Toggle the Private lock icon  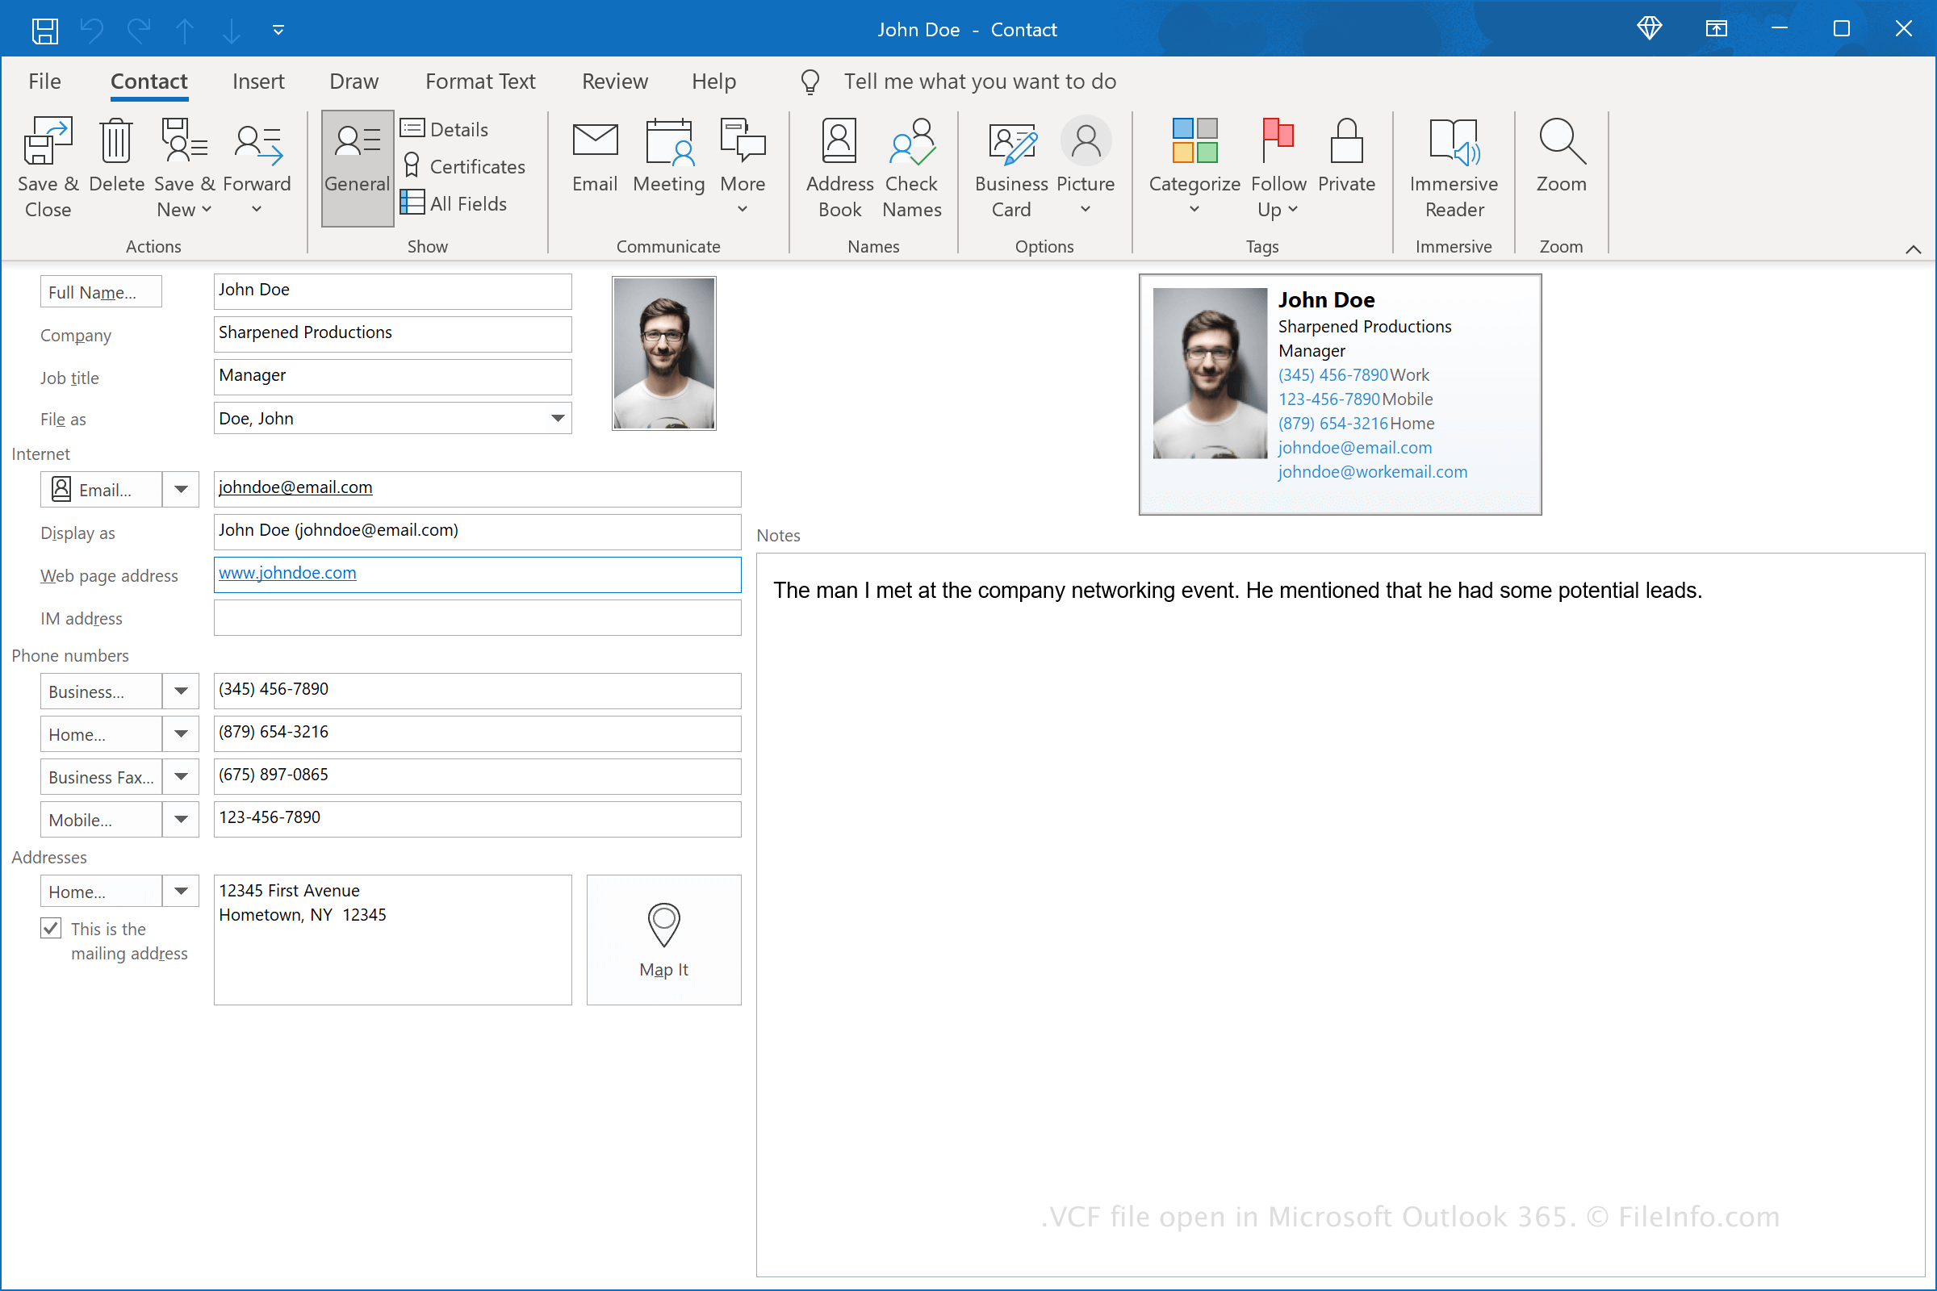tap(1346, 156)
